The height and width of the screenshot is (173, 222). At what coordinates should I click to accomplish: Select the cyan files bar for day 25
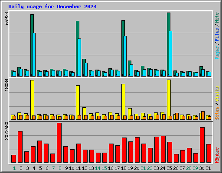(x=170, y=54)
